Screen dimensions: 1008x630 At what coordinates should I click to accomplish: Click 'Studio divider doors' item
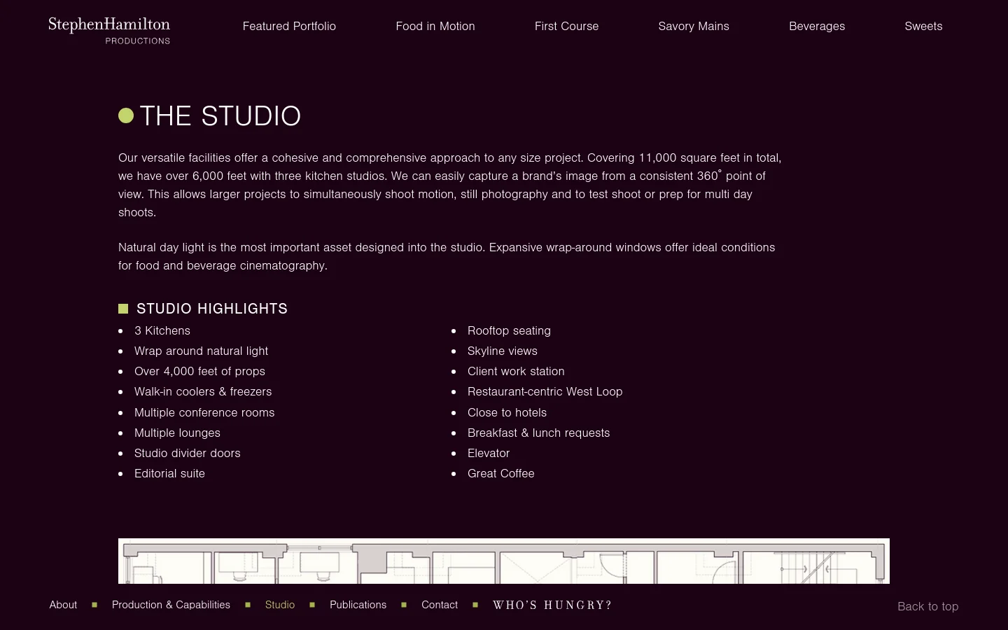[188, 453]
